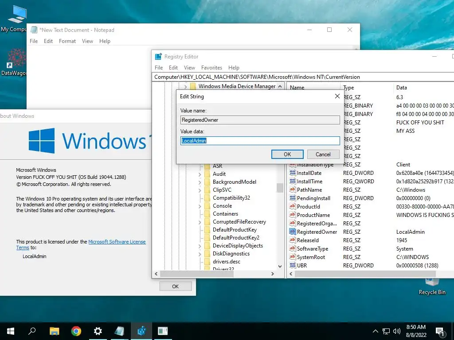The image size is (454, 340).
Task: Launch Google Chrome from taskbar
Action: pos(76,331)
